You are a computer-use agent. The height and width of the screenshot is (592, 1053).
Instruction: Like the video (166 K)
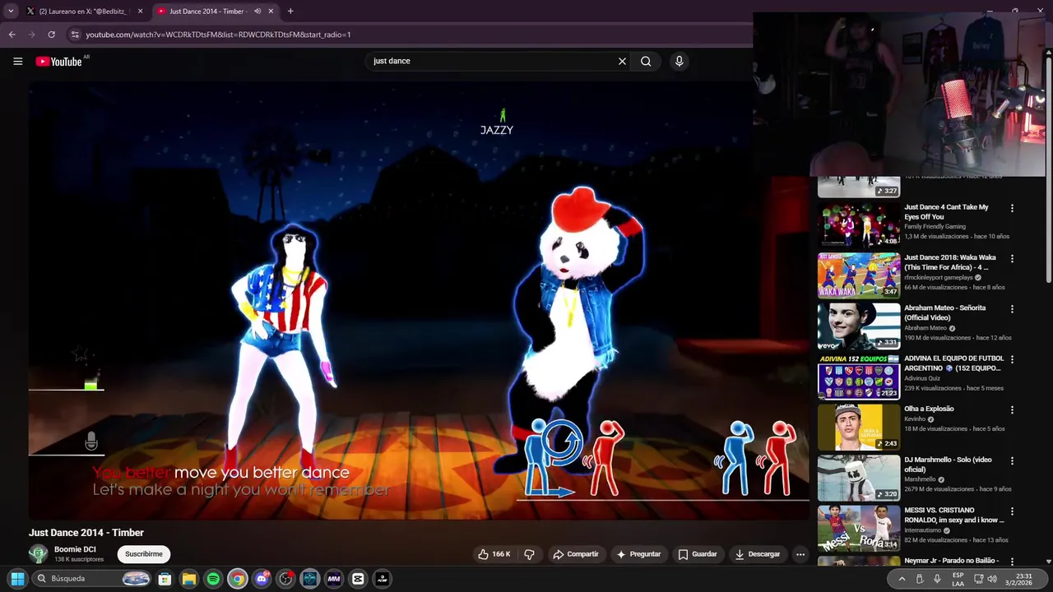(494, 554)
